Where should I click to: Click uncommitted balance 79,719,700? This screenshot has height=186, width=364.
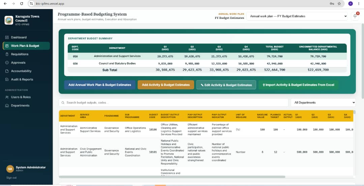point(318,56)
